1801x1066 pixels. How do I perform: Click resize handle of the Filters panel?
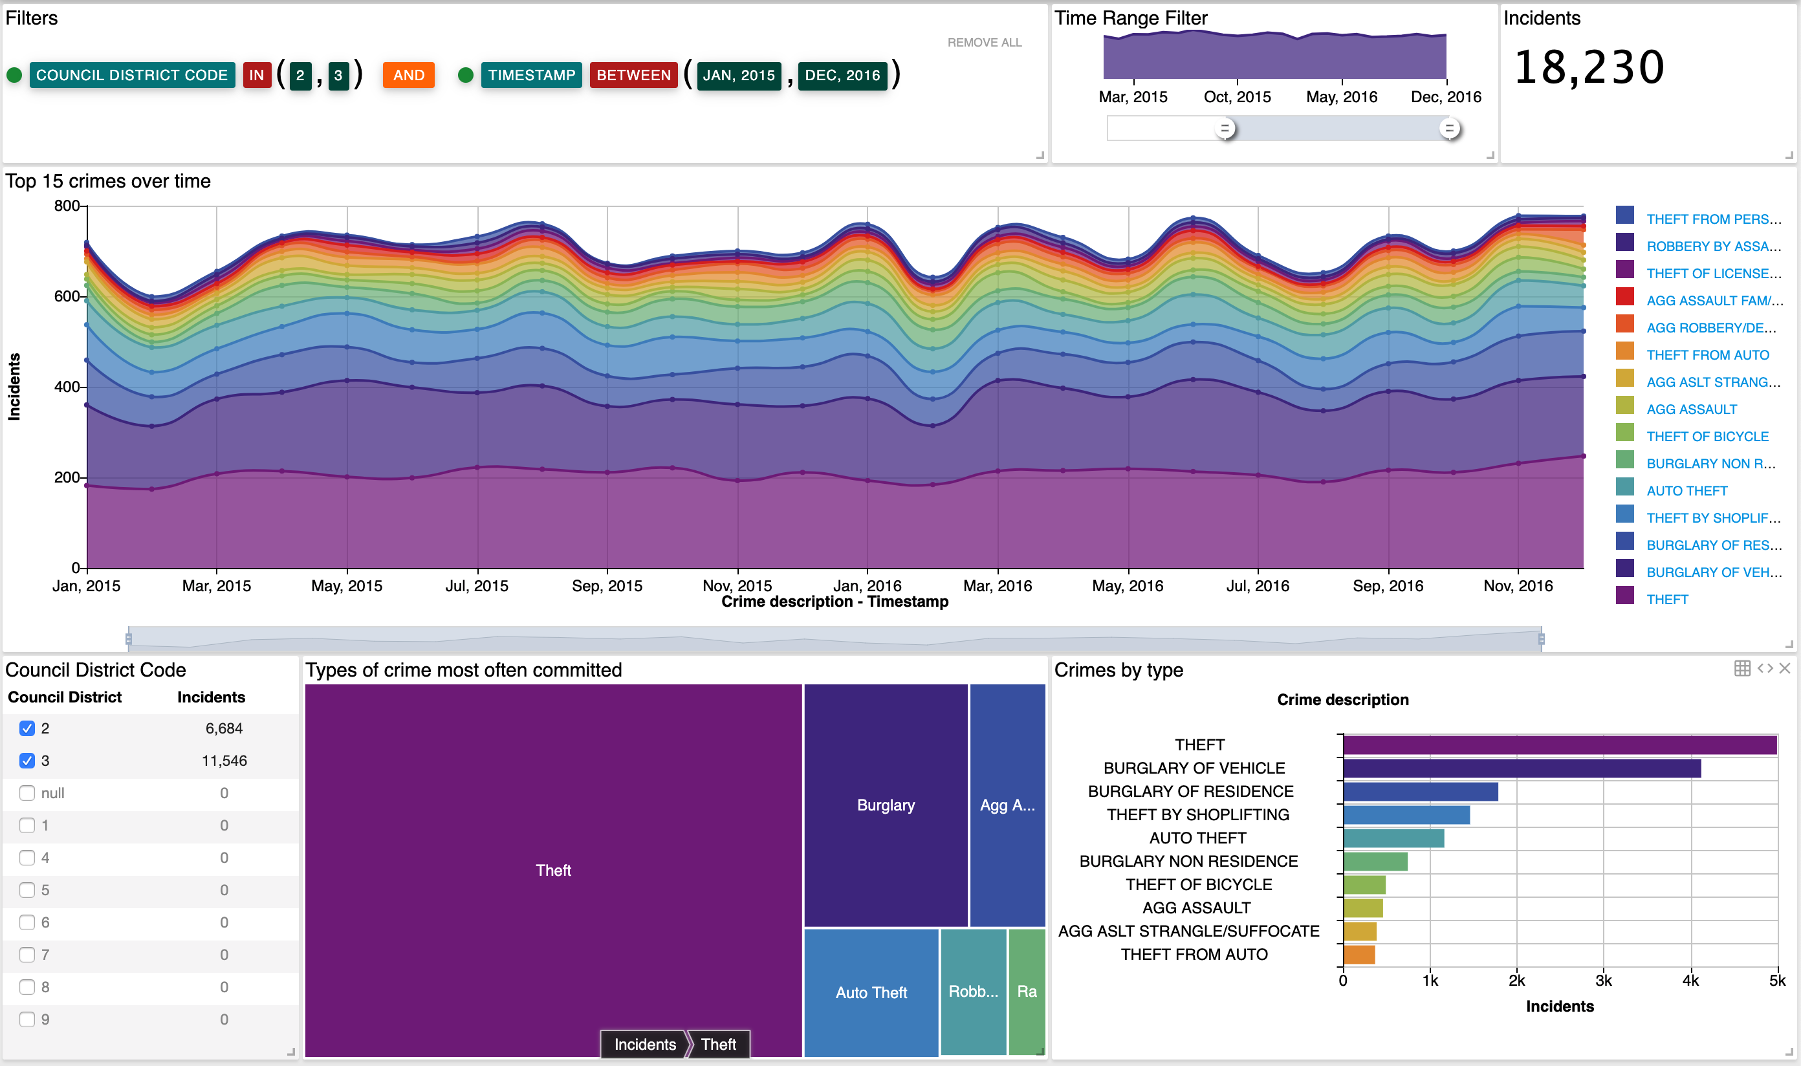[1040, 155]
